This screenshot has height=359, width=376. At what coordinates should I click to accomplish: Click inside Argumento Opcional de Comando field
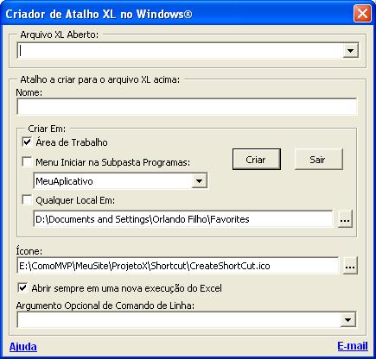[x=179, y=319]
